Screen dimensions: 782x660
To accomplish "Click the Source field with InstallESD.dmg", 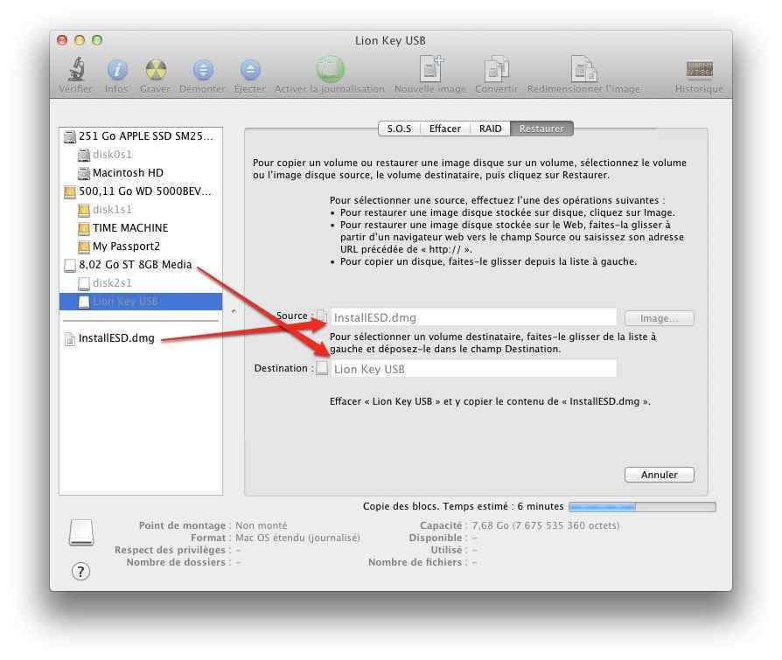I will (x=474, y=317).
